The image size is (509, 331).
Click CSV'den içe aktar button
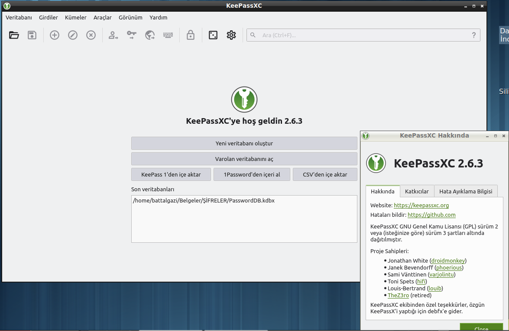[325, 174]
